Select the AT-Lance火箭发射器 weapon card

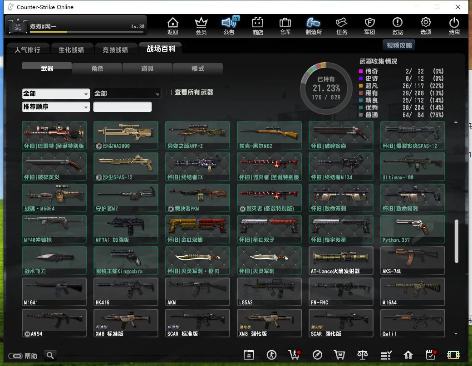point(341,260)
